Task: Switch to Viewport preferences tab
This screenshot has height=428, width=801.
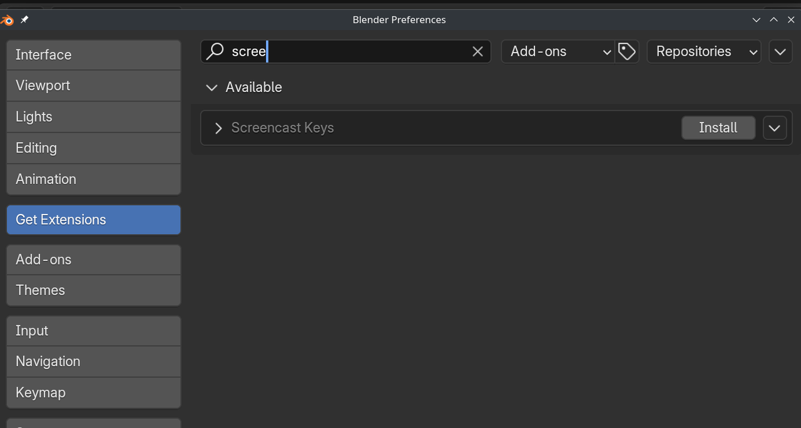Action: click(94, 86)
